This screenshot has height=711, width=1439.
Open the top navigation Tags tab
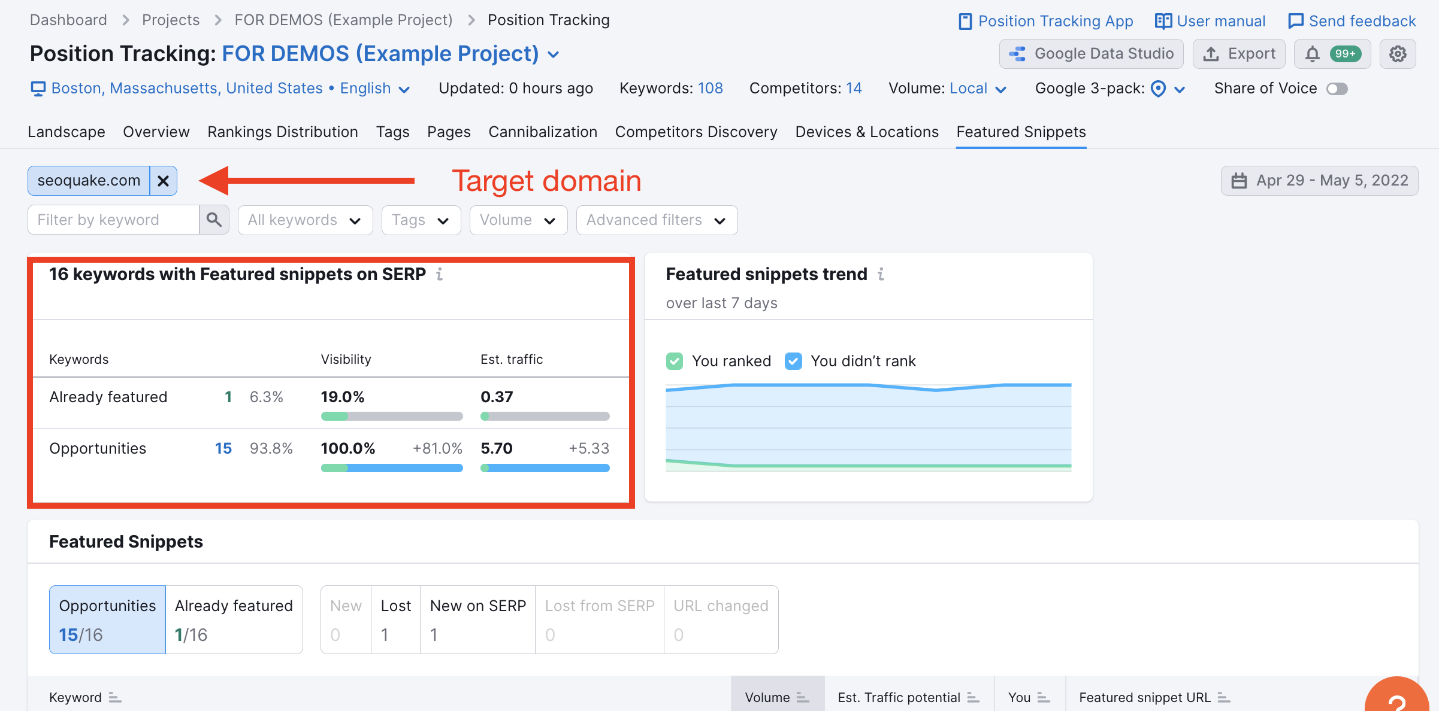point(393,132)
